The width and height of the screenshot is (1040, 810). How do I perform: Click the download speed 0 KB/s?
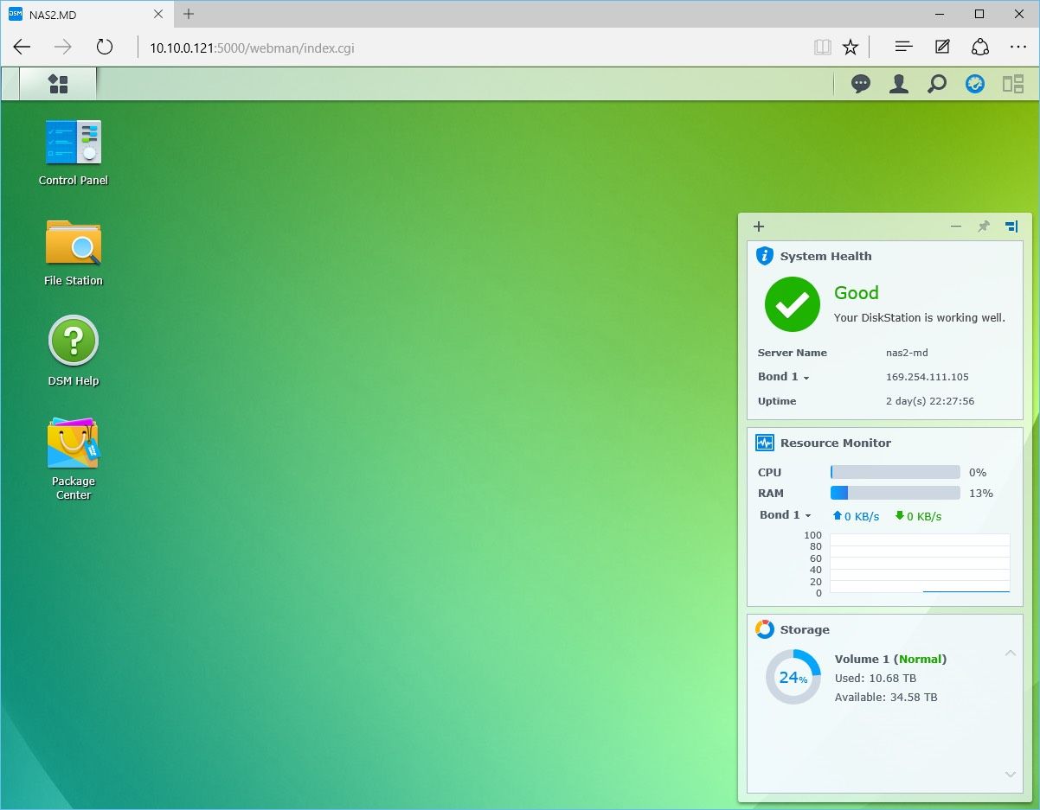pos(918,516)
